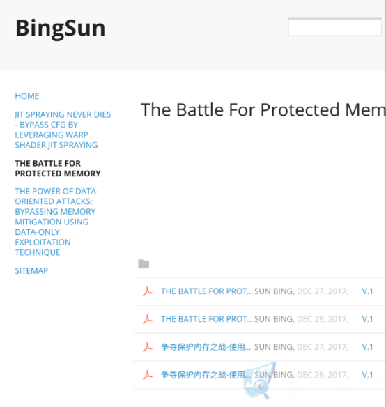The width and height of the screenshot is (386, 407).
Task: Open Chinese 争夺保护内存之战 file dated Dec 29
Action: tap(206, 375)
